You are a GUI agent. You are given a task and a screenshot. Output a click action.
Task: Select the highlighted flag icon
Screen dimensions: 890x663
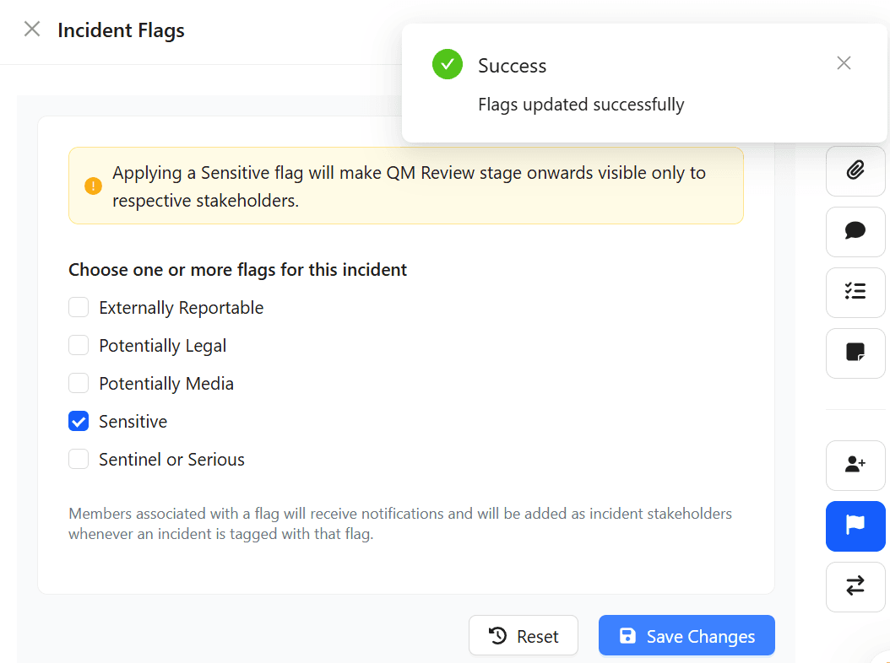855,526
